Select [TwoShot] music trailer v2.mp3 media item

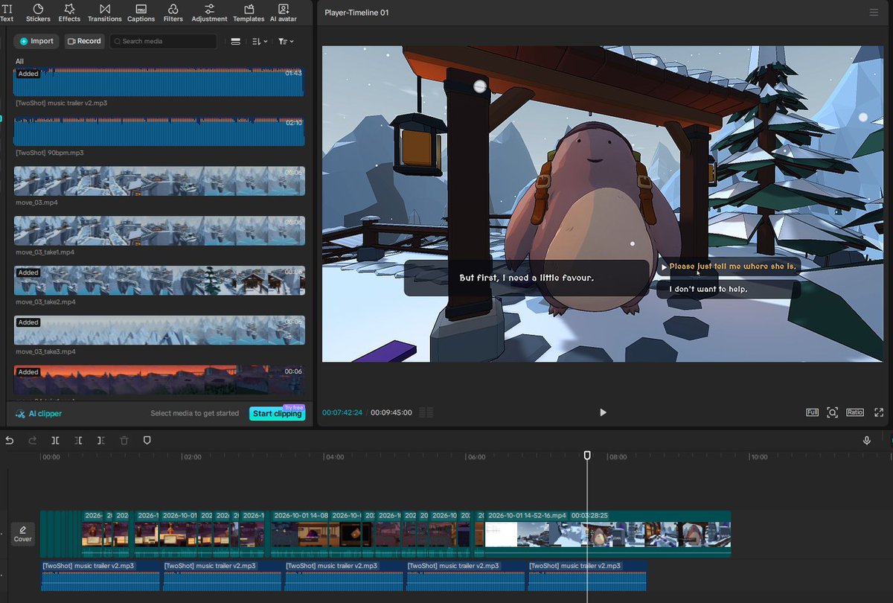[159, 82]
